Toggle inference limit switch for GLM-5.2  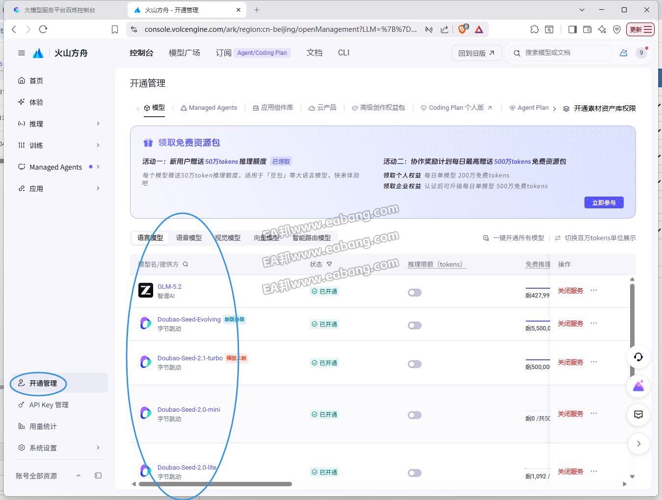[x=415, y=293]
